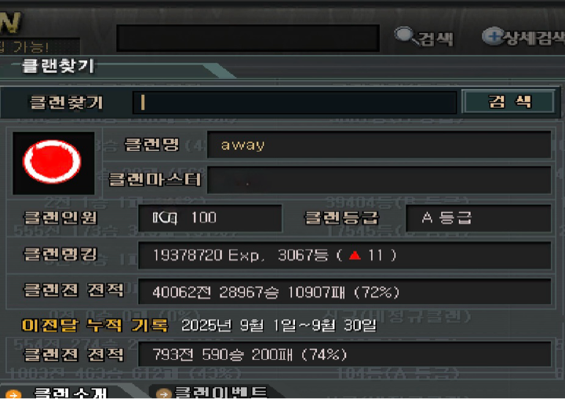Click the 이전달 누적 기록 heading

(x=95, y=325)
